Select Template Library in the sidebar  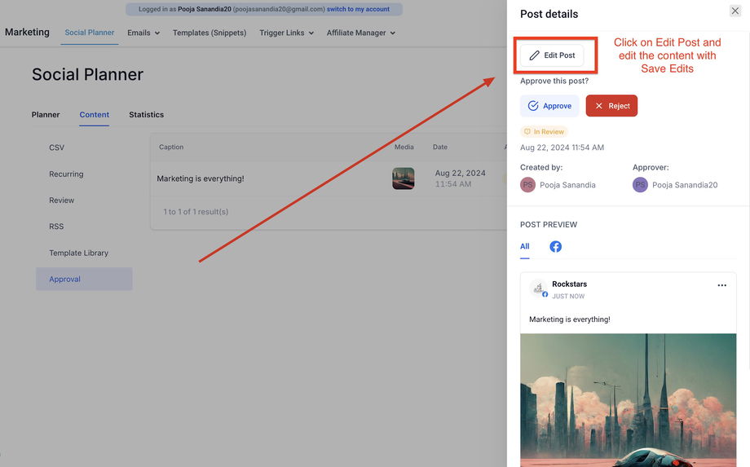[x=78, y=253]
